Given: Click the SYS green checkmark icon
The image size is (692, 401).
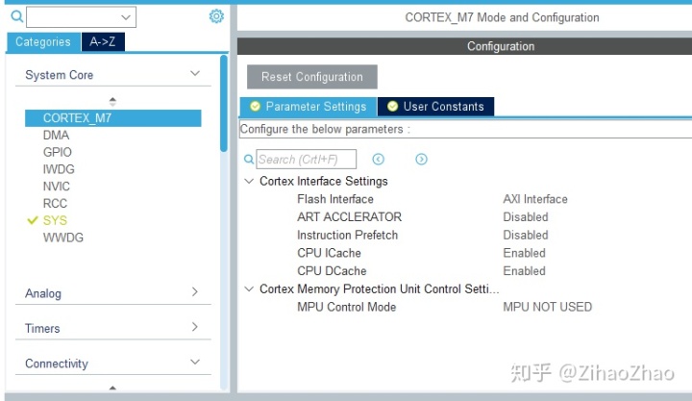Looking at the screenshot, I should 33,220.
